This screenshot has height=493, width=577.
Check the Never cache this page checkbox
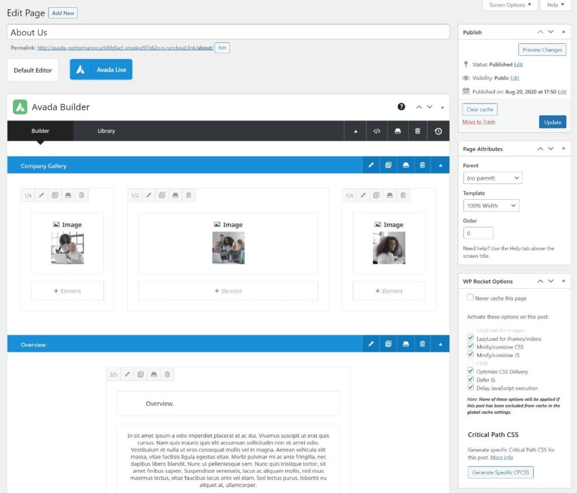[x=471, y=298]
